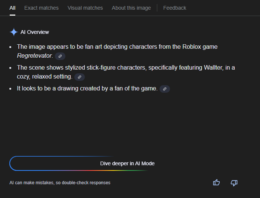The image size is (260, 198).
Task: Click the 'AI can make mistakes' disclaimer text
Action: (60, 183)
